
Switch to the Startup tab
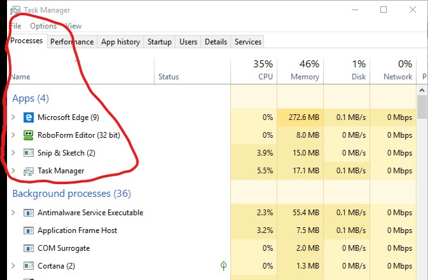(160, 42)
